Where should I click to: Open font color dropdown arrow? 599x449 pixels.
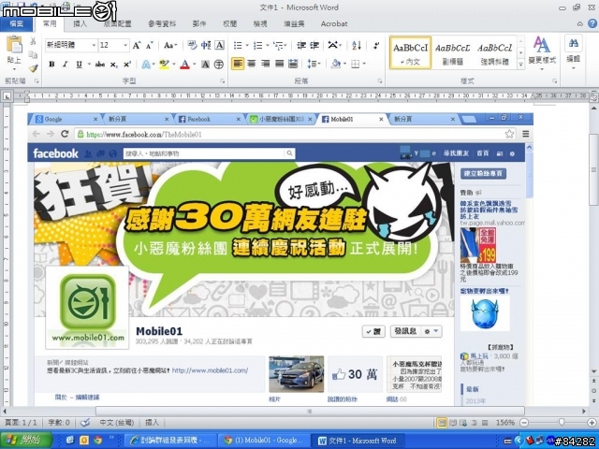coord(195,65)
